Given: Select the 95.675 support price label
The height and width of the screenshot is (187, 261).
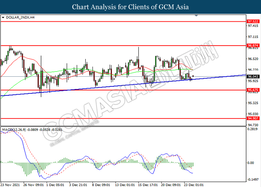Looking at the screenshot, I should (253, 90).
